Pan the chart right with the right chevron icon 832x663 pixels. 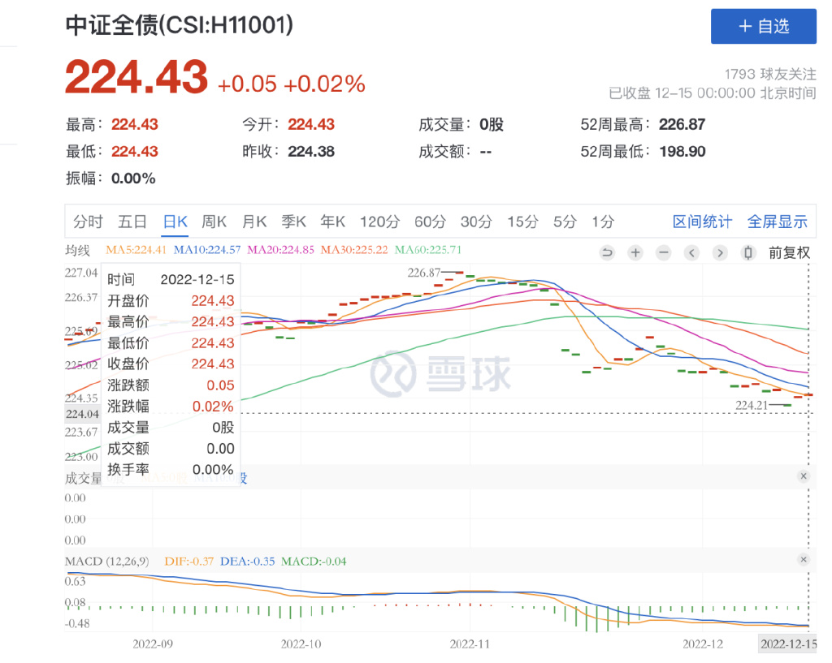[x=720, y=252]
